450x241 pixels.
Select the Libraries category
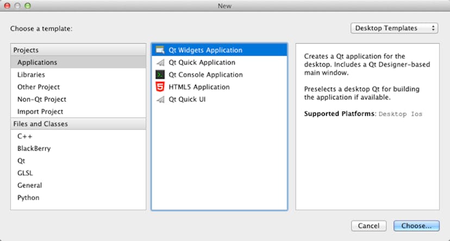[78, 75]
